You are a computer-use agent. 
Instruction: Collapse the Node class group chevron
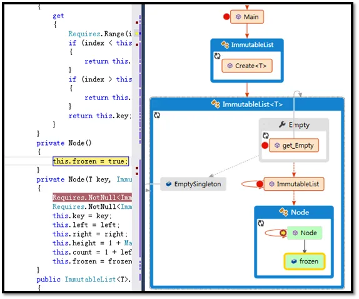pyautogui.click(x=261, y=223)
